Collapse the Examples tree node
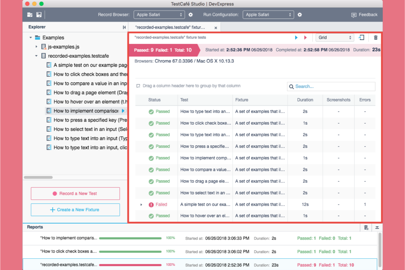Screen dimensions: 405x270 (31, 37)
